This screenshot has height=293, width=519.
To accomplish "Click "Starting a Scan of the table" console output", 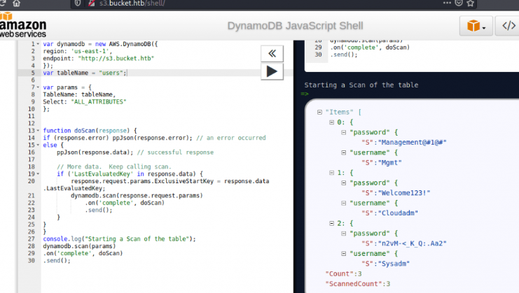I will coord(361,85).
